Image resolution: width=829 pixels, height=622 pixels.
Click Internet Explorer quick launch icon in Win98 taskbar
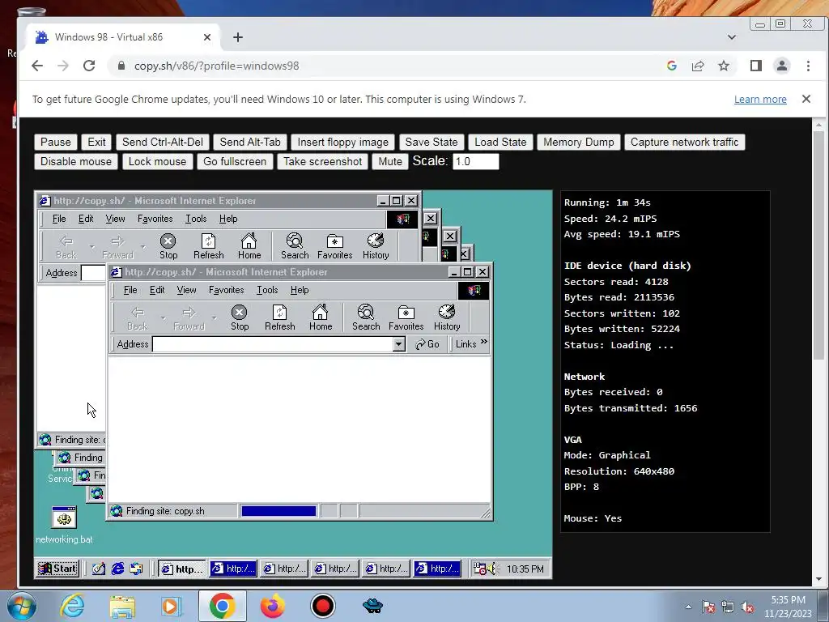coord(117,569)
